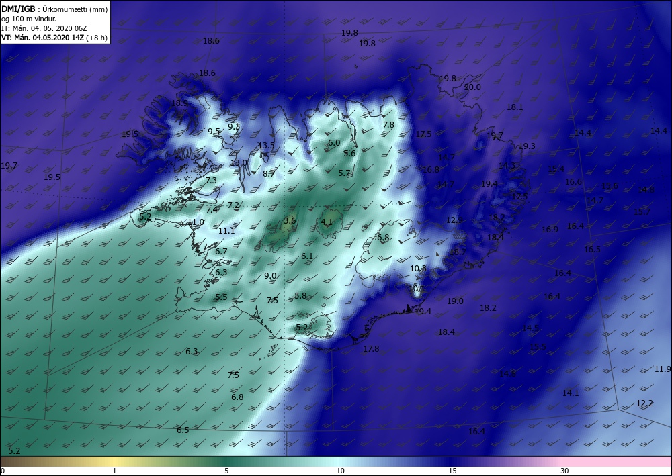Click the map value 11.1
This screenshot has height=476, width=672.
(x=226, y=231)
